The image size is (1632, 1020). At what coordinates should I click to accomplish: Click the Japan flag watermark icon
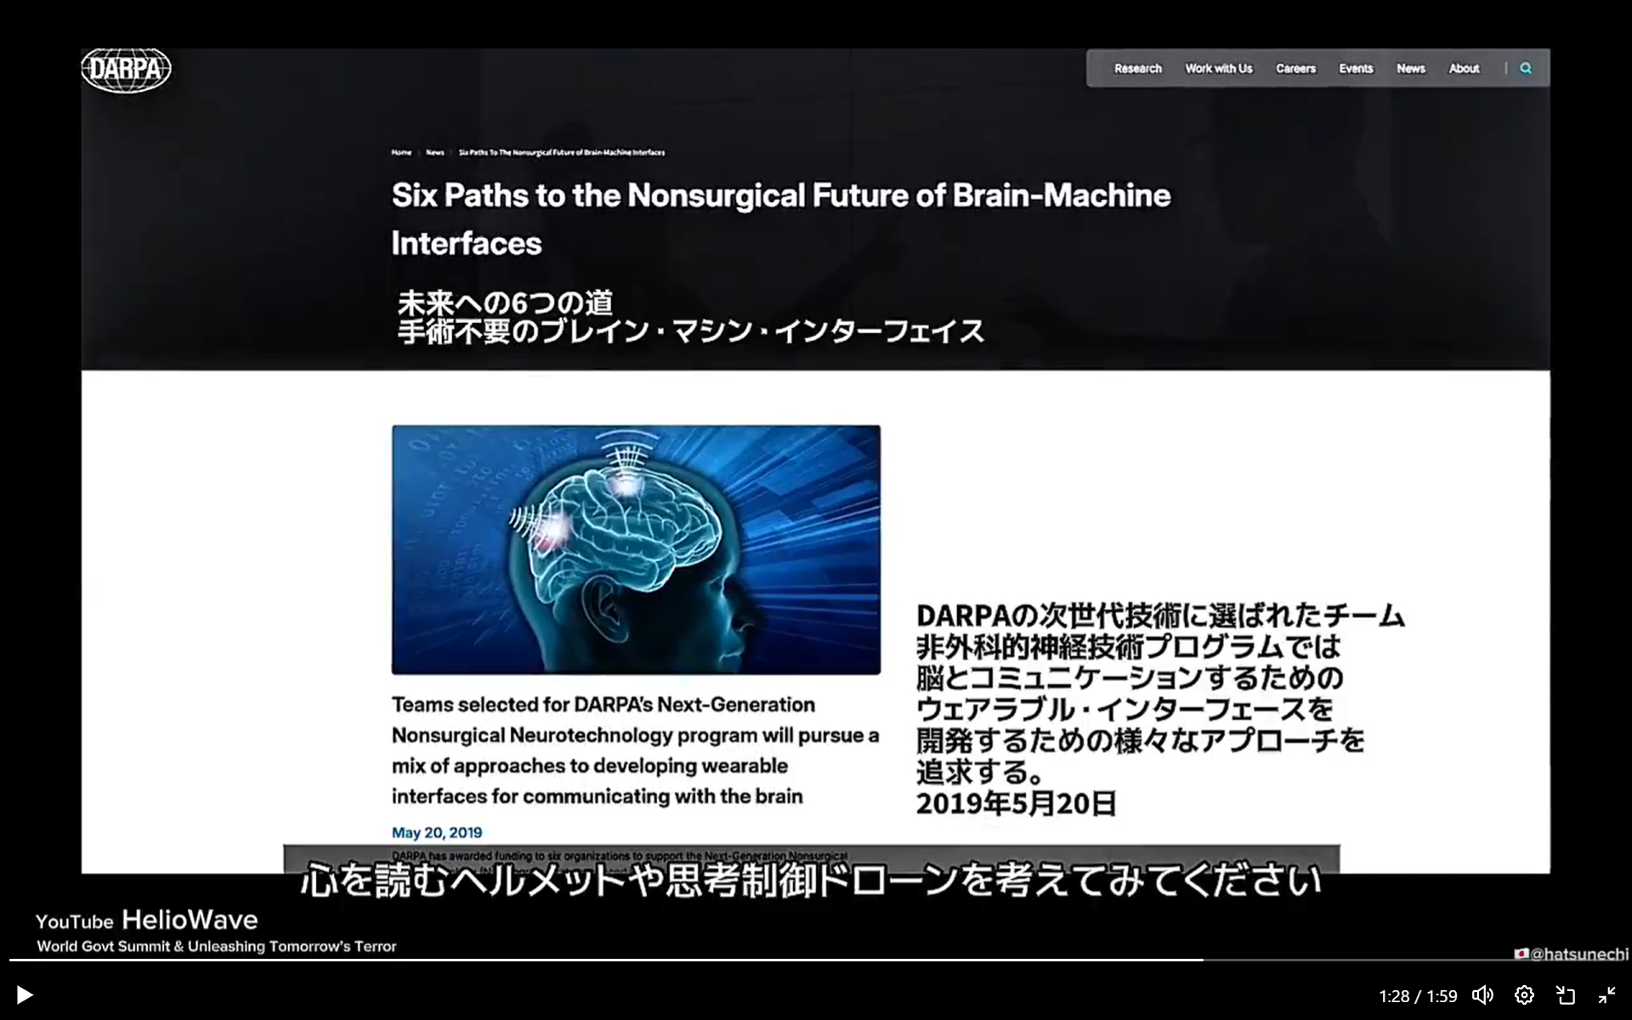point(1521,954)
